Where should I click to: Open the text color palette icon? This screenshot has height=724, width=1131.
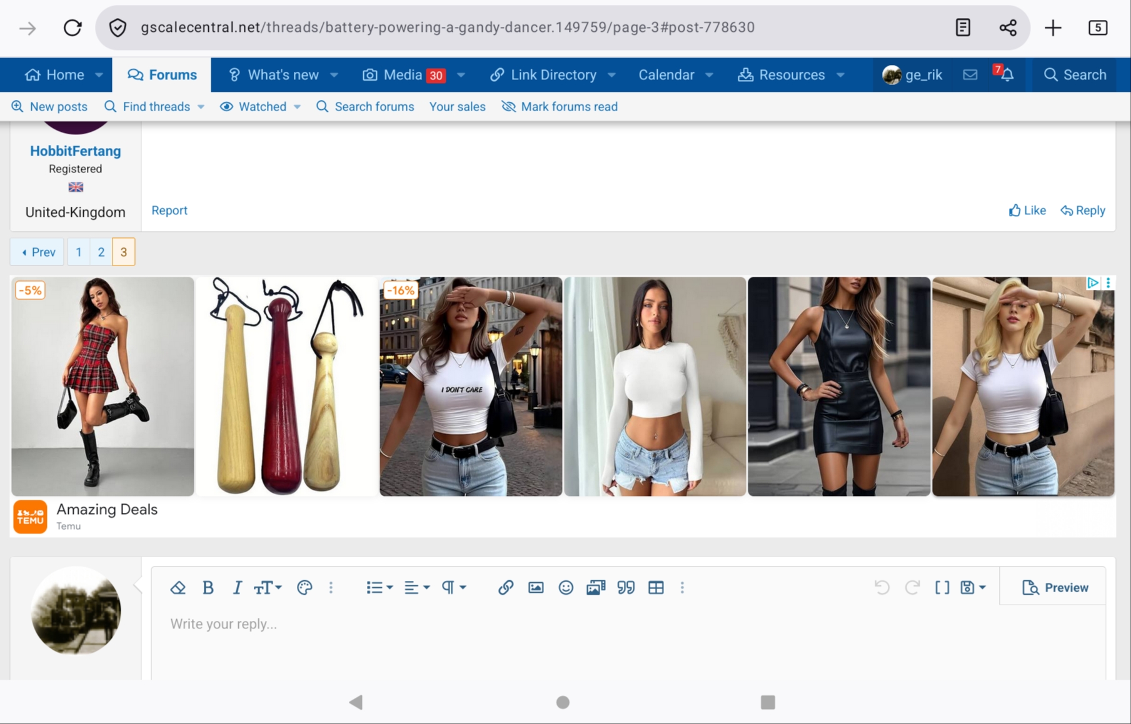tap(304, 587)
